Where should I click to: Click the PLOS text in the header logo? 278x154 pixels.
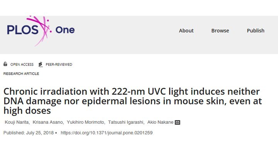tap(22, 30)
